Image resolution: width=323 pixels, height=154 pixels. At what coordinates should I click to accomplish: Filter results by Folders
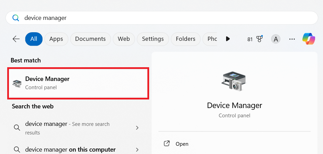click(x=186, y=39)
